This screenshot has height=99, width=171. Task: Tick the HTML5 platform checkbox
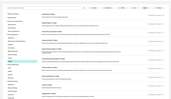[x=120, y=8]
